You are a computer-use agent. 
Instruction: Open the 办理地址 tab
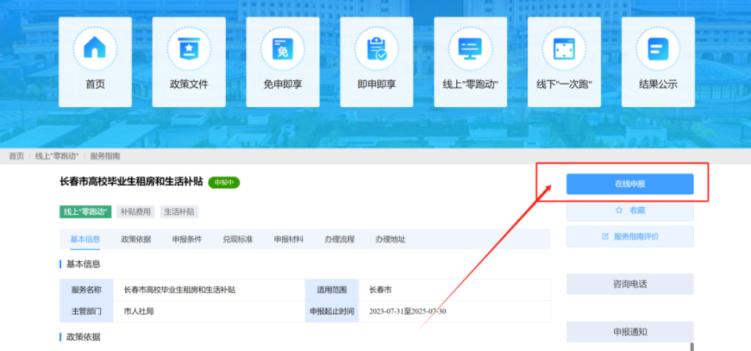point(390,239)
